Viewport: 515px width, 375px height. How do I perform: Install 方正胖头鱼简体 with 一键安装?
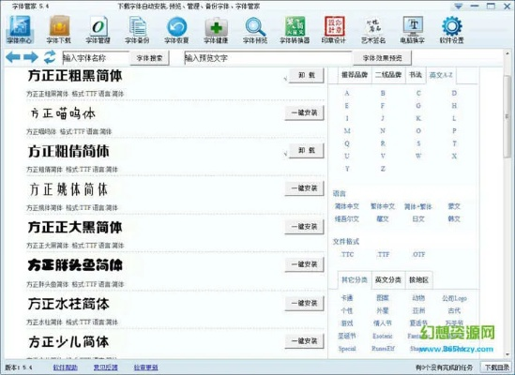(x=305, y=264)
